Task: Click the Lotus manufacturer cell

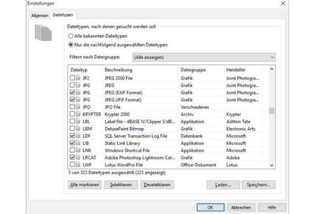Action: (232, 165)
